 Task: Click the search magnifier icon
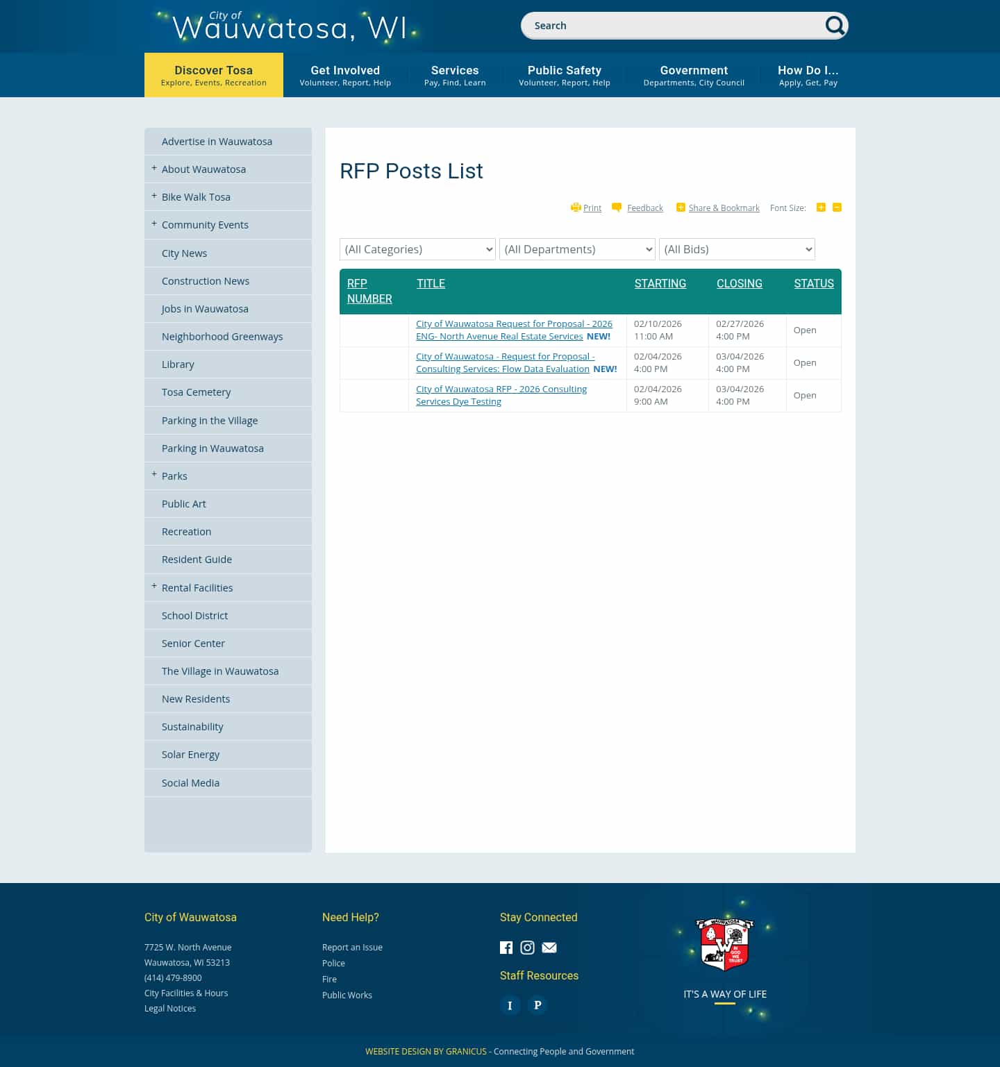pyautogui.click(x=834, y=25)
